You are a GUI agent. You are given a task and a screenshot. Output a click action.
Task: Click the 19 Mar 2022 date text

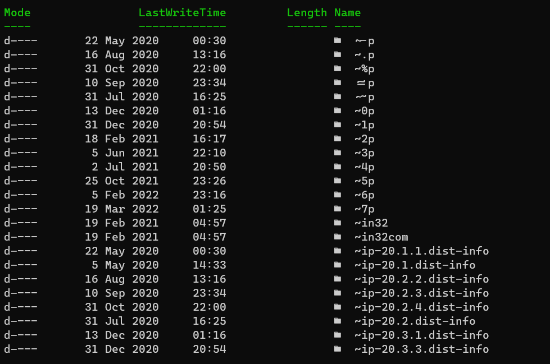pos(121,209)
